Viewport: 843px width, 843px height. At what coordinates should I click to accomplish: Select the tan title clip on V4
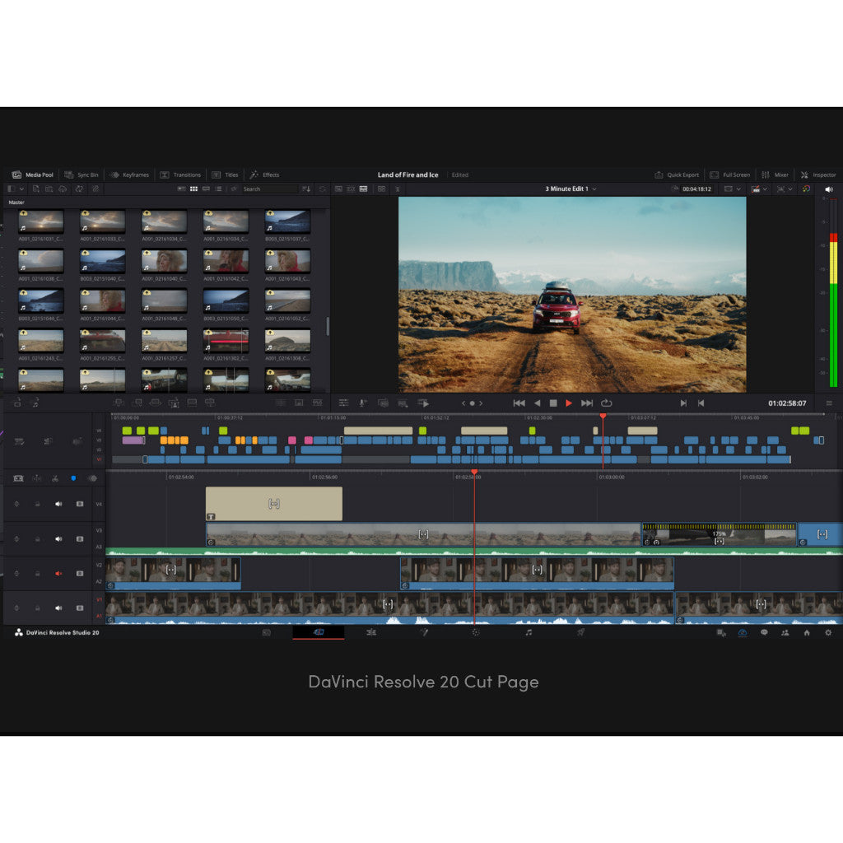274,504
